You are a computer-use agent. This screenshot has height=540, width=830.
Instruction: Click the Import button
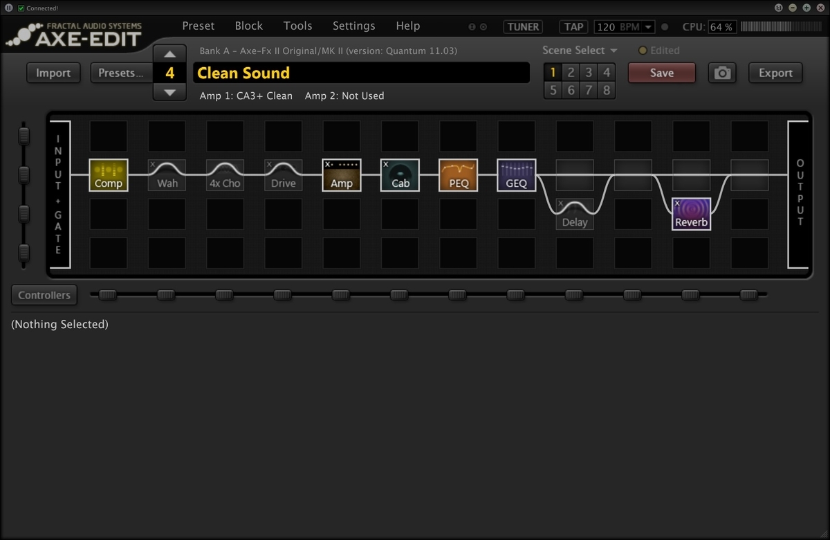(53, 73)
